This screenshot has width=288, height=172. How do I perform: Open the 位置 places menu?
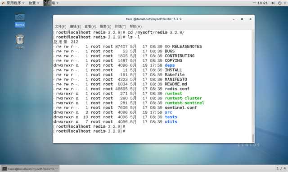[34, 3]
